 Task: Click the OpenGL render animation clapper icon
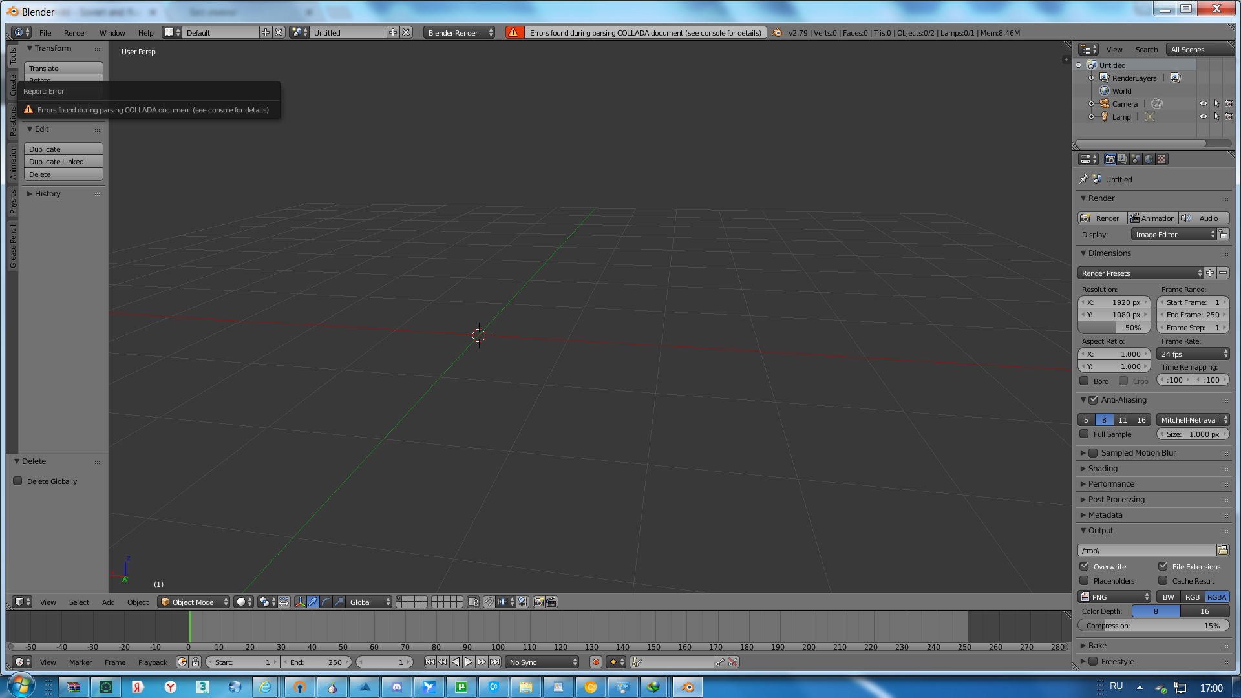click(x=551, y=602)
